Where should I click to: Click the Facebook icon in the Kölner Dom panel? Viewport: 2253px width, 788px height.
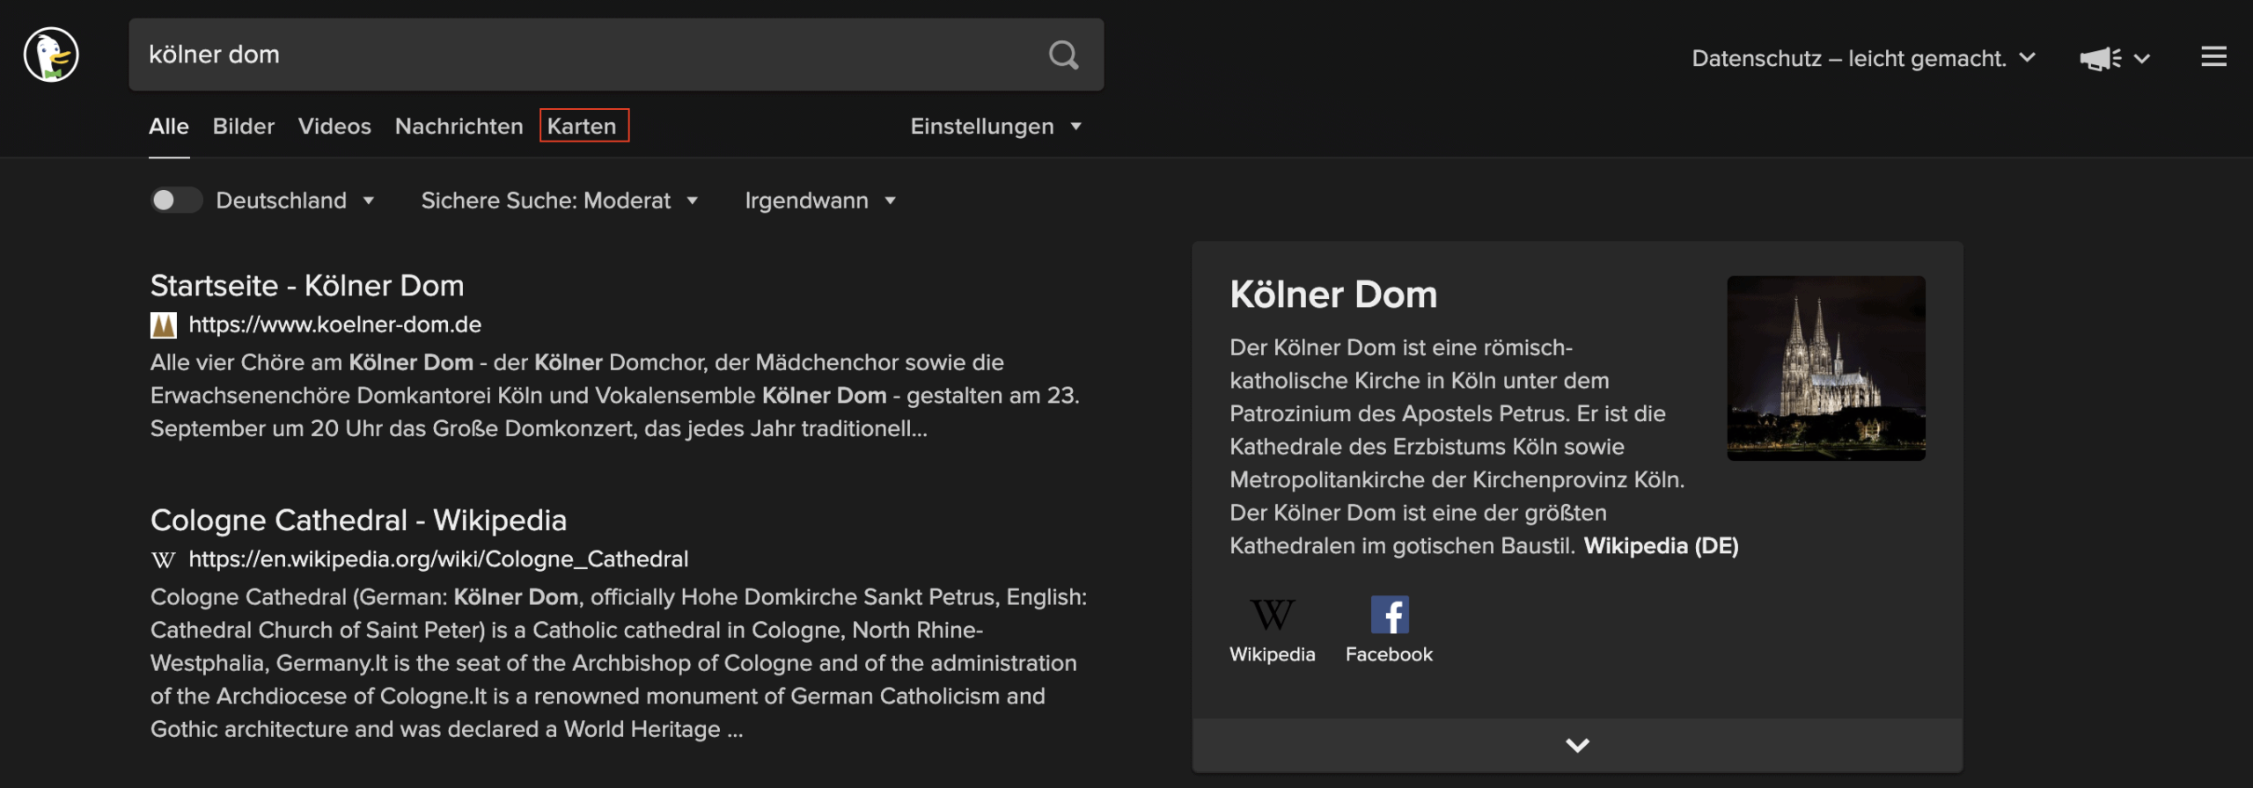click(x=1390, y=615)
